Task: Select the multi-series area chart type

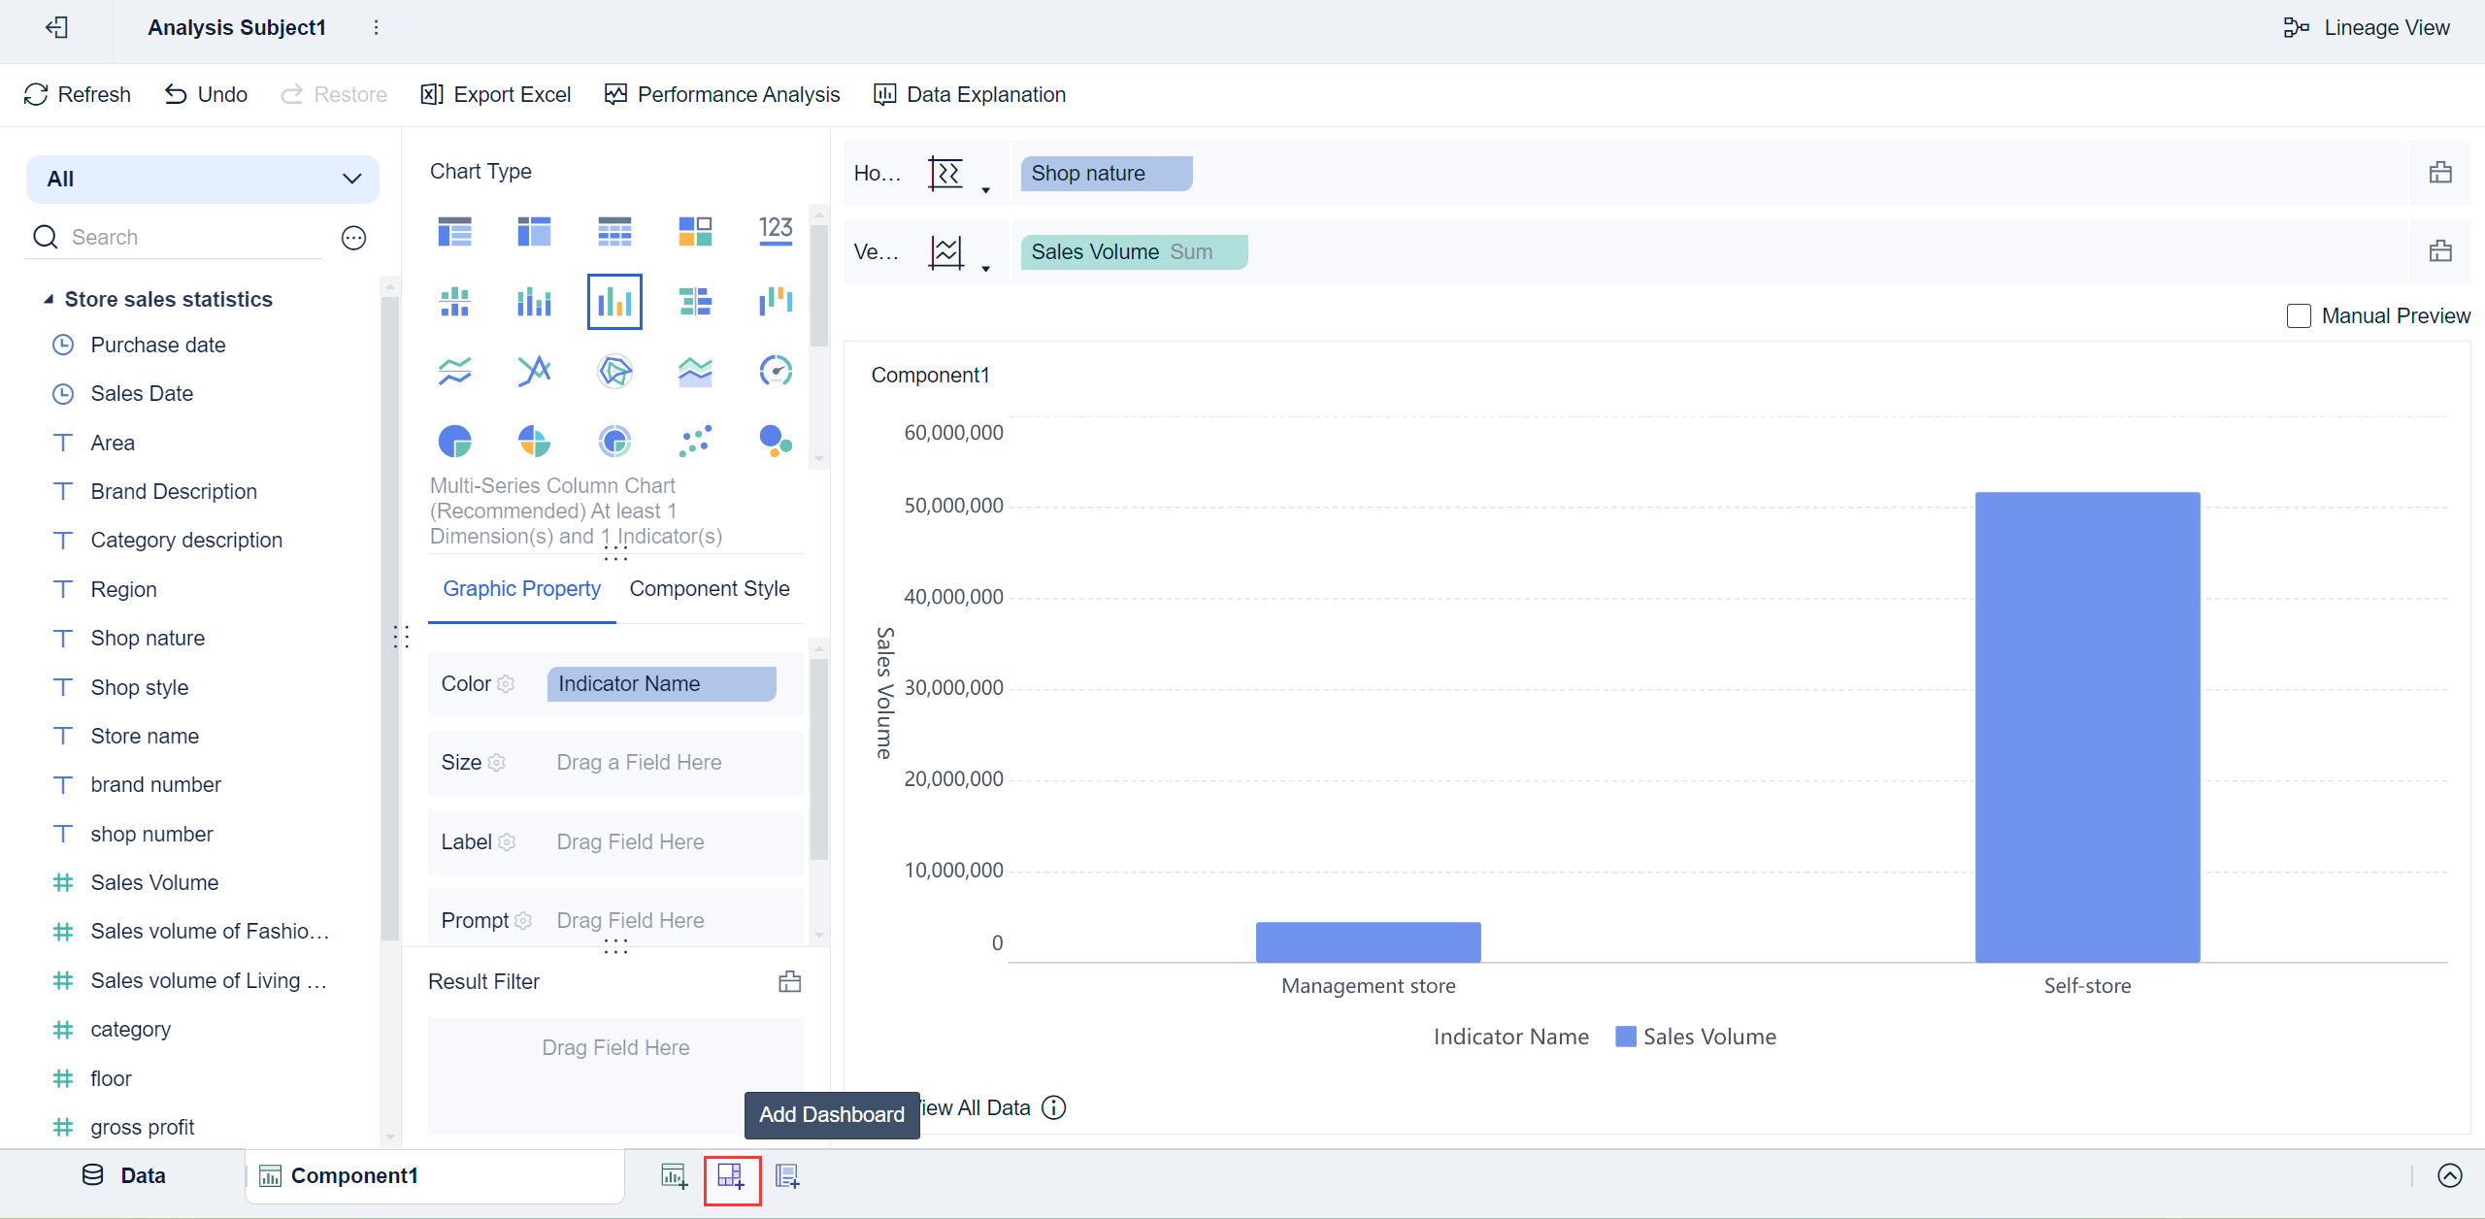Action: coord(694,370)
